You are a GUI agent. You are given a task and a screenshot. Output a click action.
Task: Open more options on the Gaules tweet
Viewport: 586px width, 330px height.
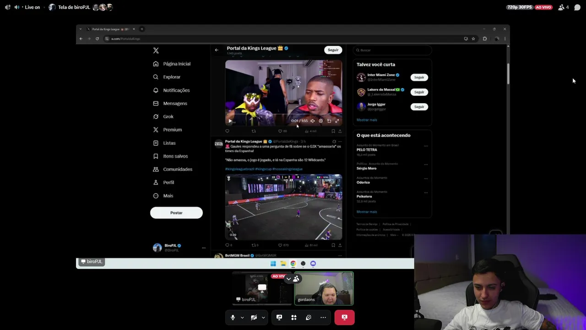(x=340, y=142)
